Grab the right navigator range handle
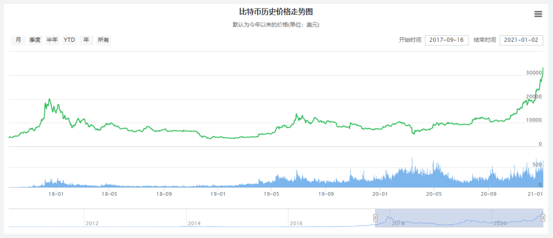553x238 pixels. [543, 218]
